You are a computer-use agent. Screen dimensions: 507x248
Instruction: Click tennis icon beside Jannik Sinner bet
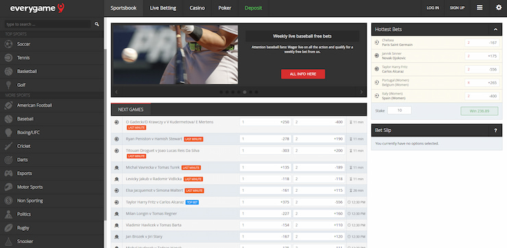point(376,55)
